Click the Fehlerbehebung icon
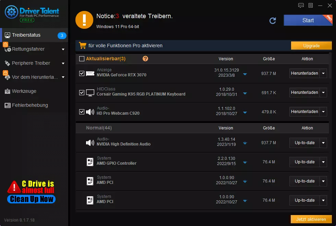This screenshot has height=226, width=336. coord(8,105)
